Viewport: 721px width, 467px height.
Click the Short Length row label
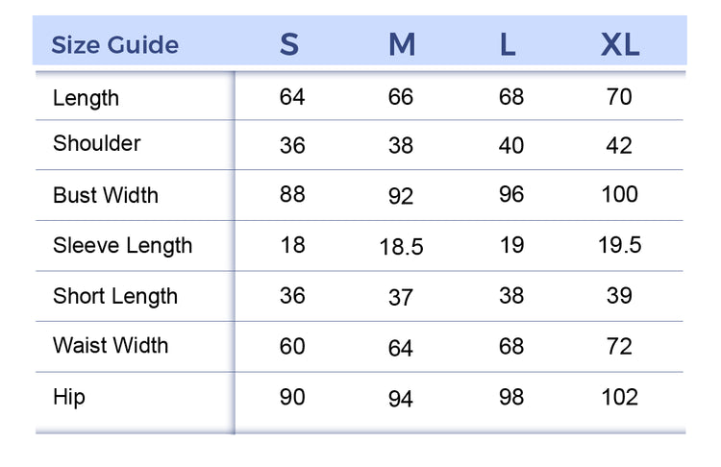[115, 295]
